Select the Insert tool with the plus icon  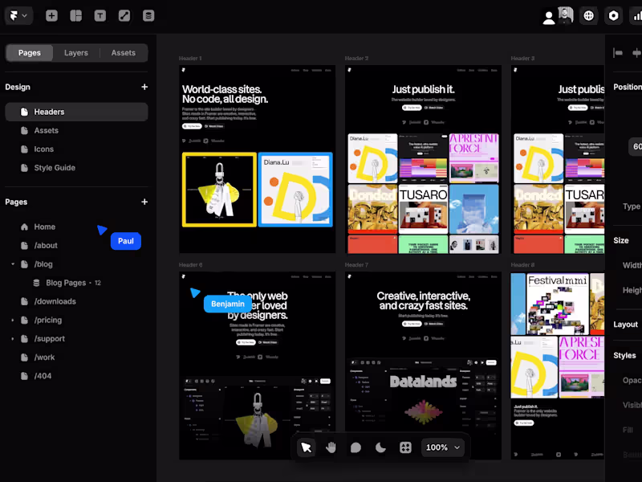(x=51, y=15)
